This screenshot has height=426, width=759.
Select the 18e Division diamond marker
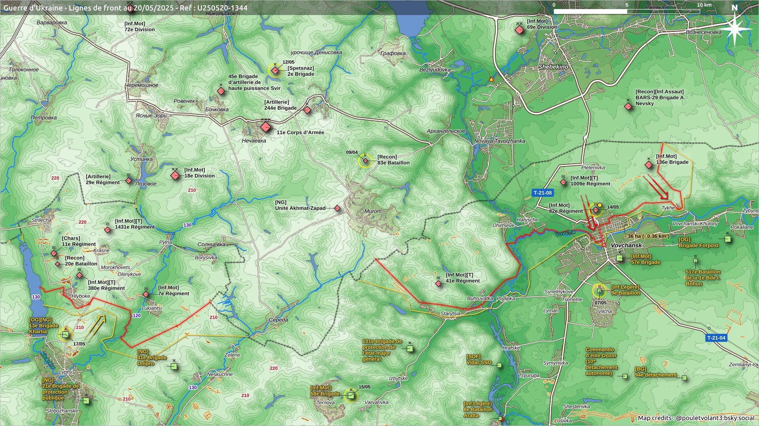(x=175, y=175)
